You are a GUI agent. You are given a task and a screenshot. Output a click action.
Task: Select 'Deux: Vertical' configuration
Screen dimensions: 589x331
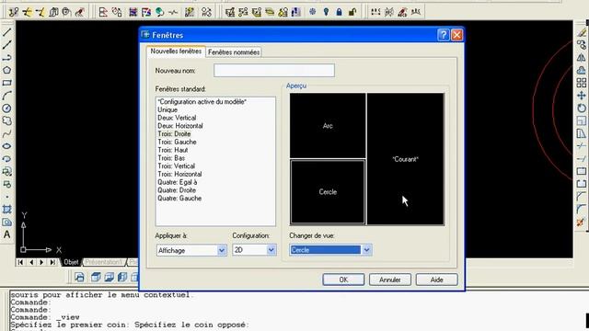[177, 118]
